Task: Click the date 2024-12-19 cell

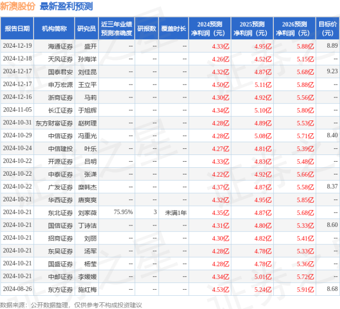Action: pyautogui.click(x=17, y=46)
